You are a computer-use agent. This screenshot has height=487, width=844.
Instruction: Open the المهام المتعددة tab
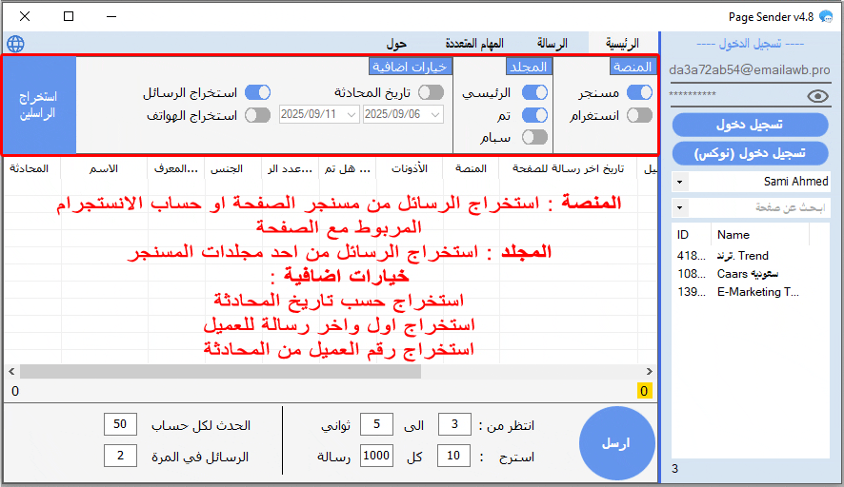(474, 44)
